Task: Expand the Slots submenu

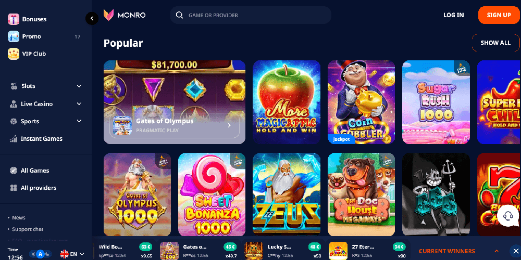Action: 79,86
